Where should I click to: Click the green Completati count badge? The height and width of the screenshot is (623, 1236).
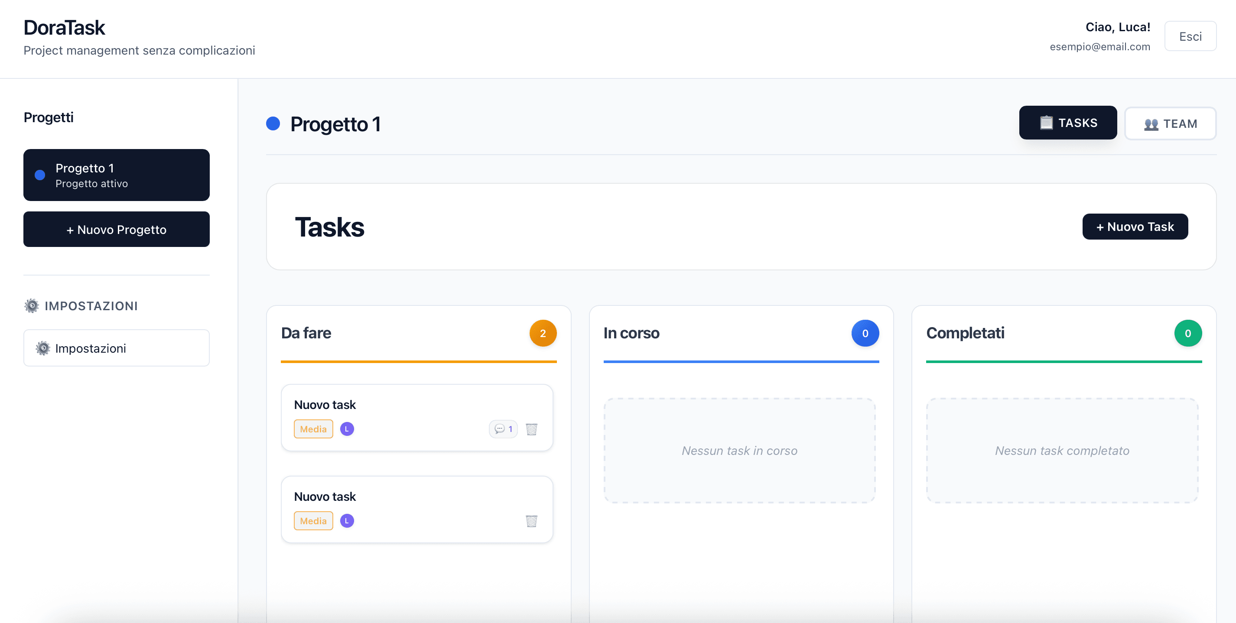pyautogui.click(x=1187, y=333)
